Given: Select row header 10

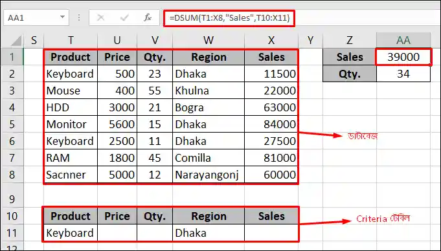Looking at the screenshot, I should pos(12,216).
